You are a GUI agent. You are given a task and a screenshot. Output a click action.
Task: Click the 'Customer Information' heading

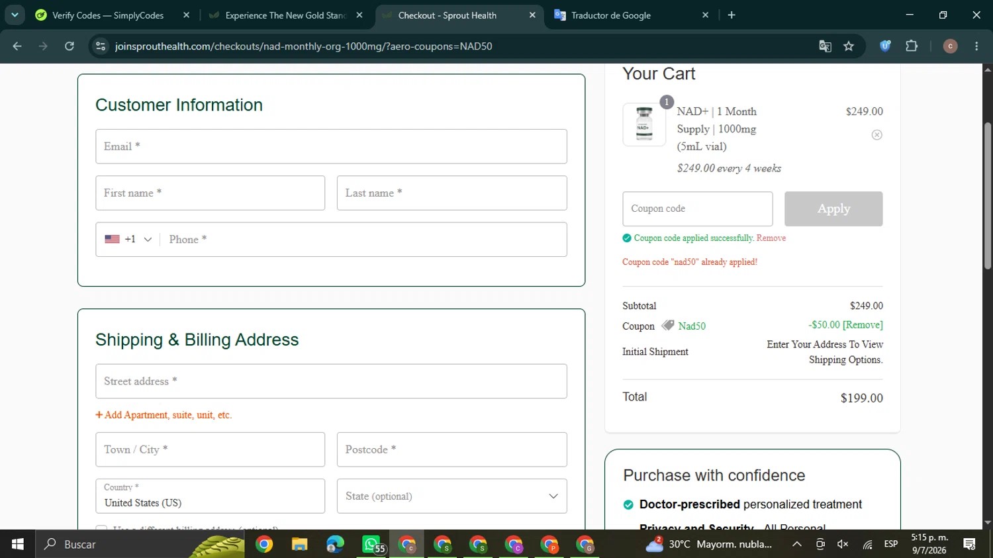tap(179, 105)
